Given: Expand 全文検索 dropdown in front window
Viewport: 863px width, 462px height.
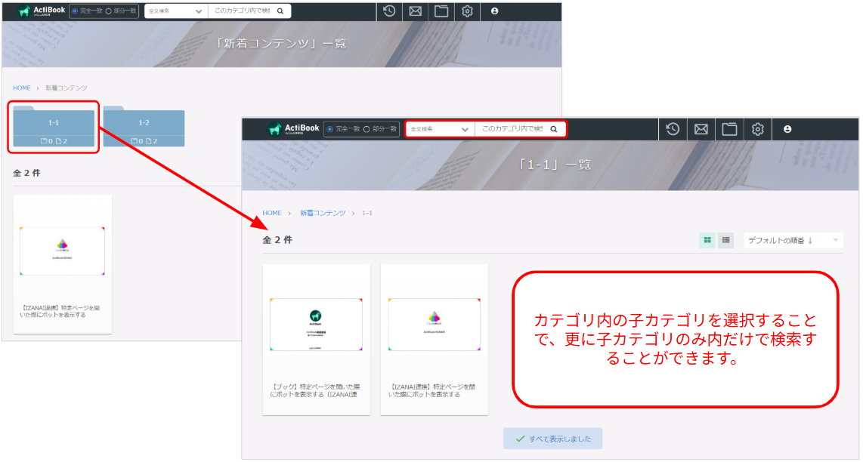Looking at the screenshot, I should pyautogui.click(x=440, y=129).
